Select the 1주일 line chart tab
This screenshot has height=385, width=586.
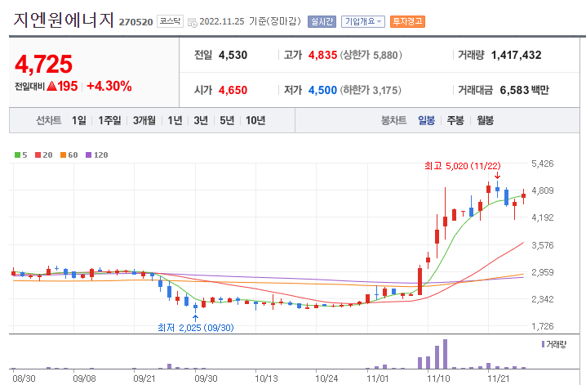pyautogui.click(x=109, y=120)
